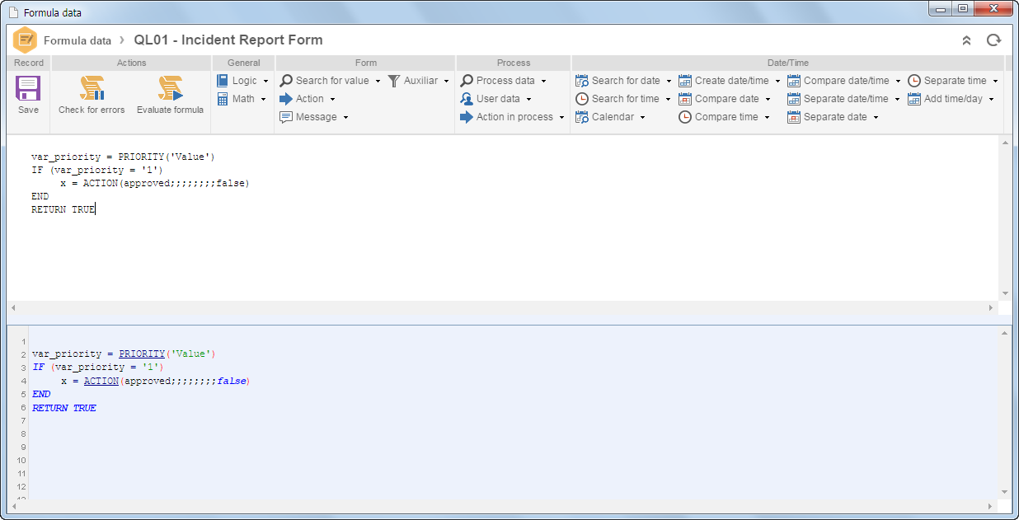This screenshot has height=520, width=1019.
Task: Click the Form Action arrow icon
Action: tap(286, 99)
